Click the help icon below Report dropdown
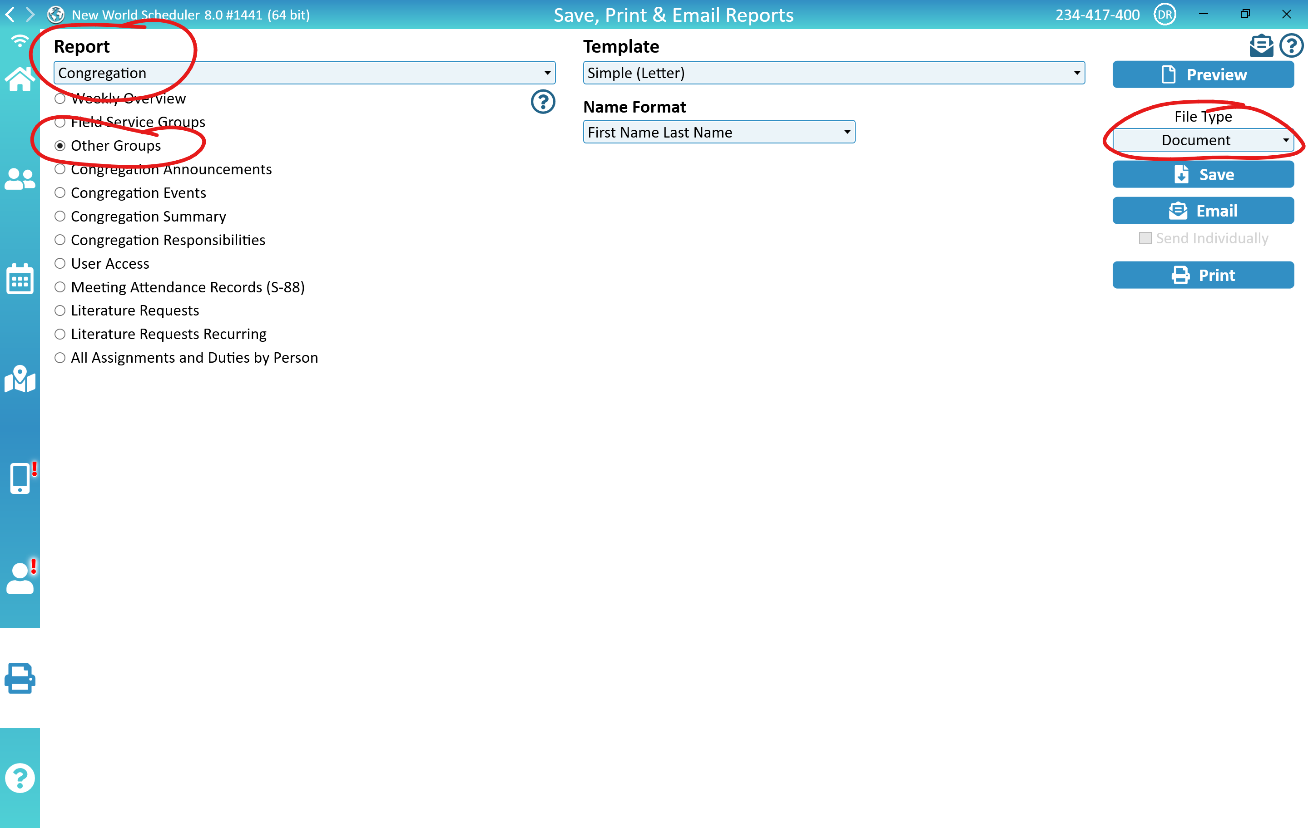The height and width of the screenshot is (828, 1308). coord(542,102)
